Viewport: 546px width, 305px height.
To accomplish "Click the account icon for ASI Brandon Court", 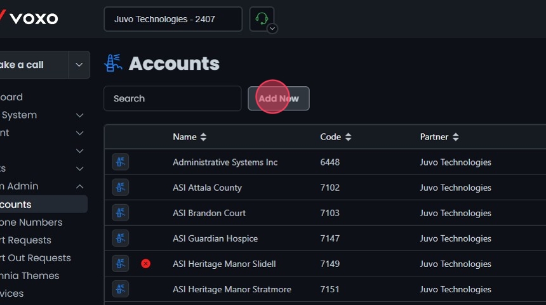I will 121,213.
